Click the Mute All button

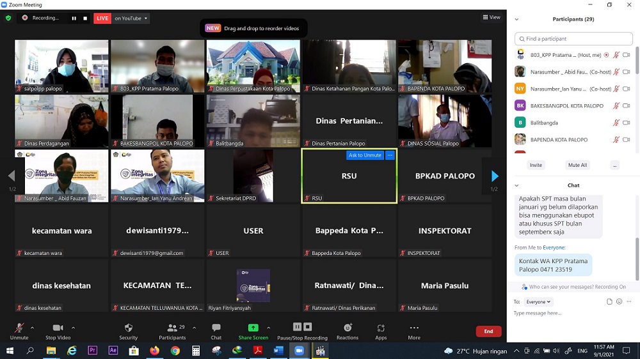pyautogui.click(x=577, y=165)
